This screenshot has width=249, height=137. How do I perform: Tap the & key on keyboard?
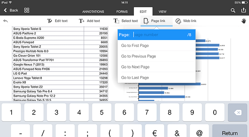point(177,131)
